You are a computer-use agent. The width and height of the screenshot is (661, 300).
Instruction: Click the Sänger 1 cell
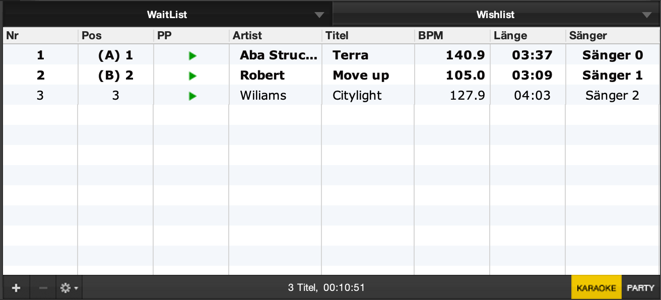612,76
